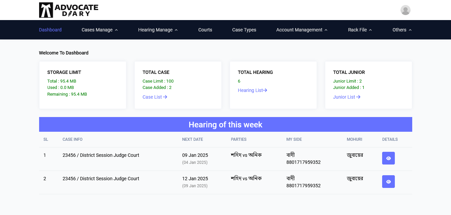
Task: Open the user profile avatar
Action: tap(405, 10)
